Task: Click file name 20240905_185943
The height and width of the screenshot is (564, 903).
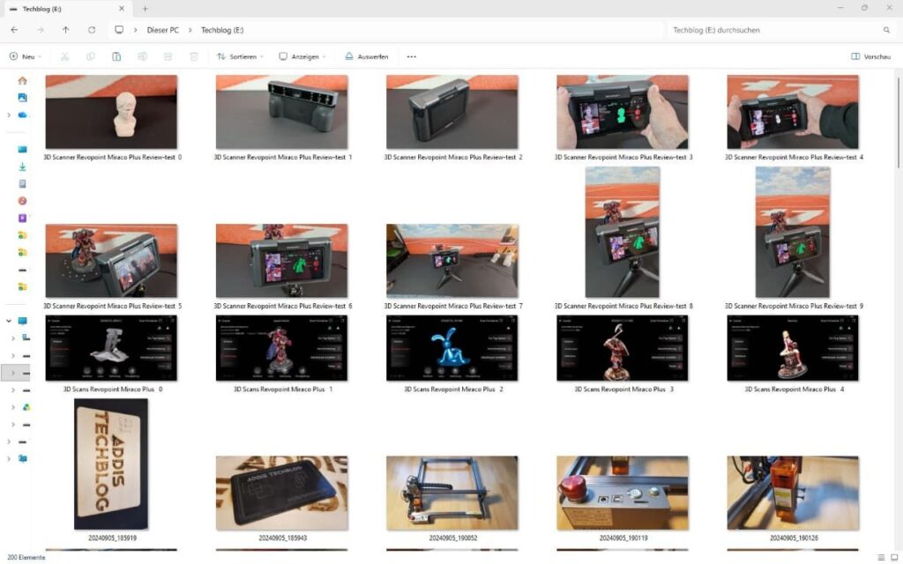Action: click(x=283, y=538)
